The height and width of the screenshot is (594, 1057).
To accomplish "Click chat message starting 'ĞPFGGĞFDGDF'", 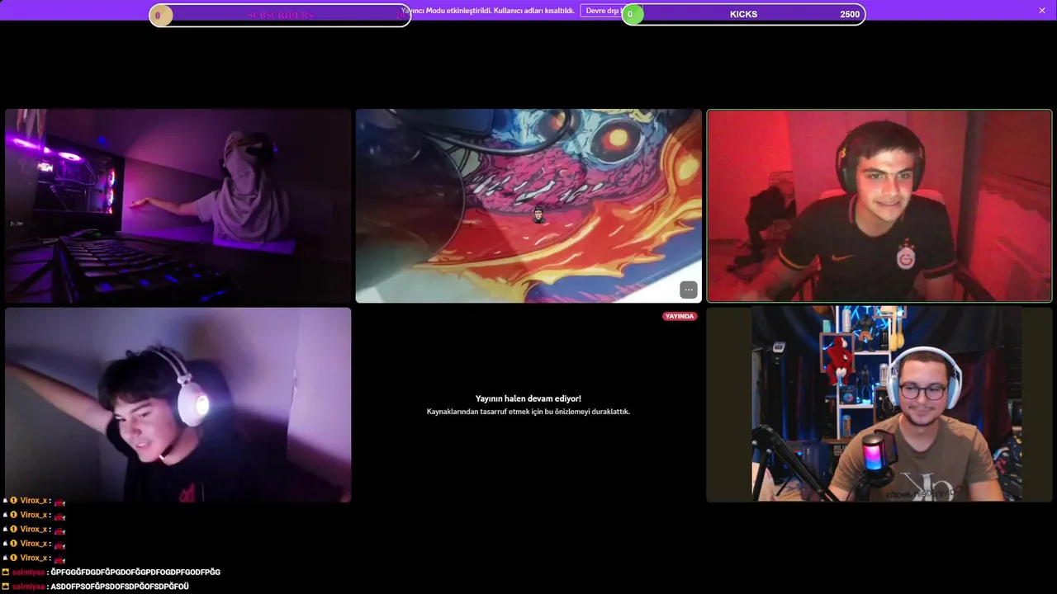I will [x=135, y=572].
